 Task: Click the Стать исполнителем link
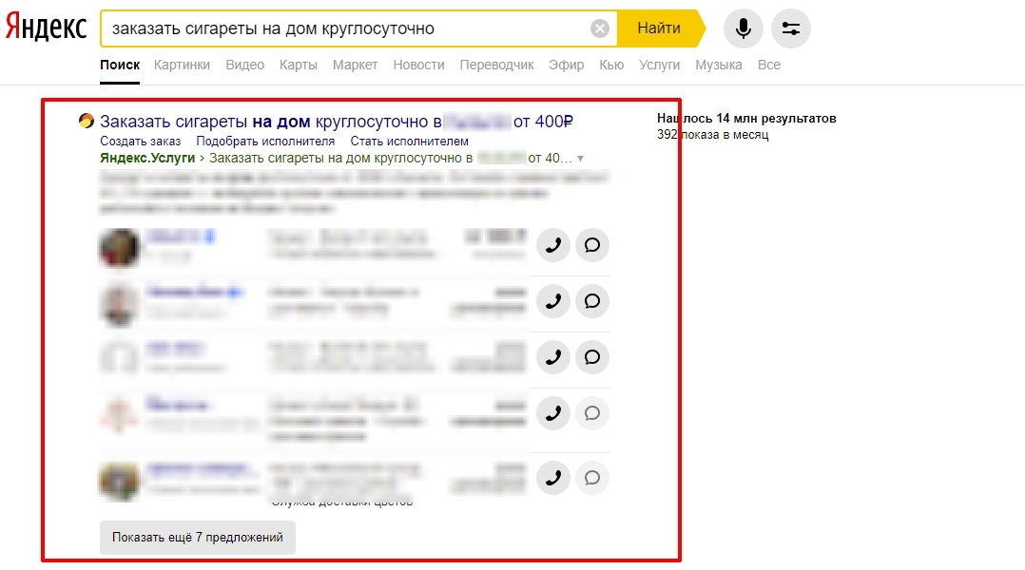point(409,141)
